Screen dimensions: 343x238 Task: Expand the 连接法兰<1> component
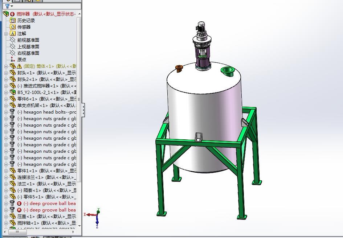tap(6, 177)
